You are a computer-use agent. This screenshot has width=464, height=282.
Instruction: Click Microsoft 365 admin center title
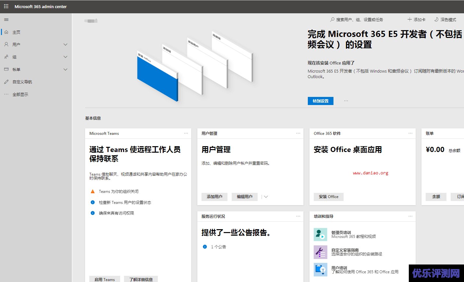tap(41, 6)
